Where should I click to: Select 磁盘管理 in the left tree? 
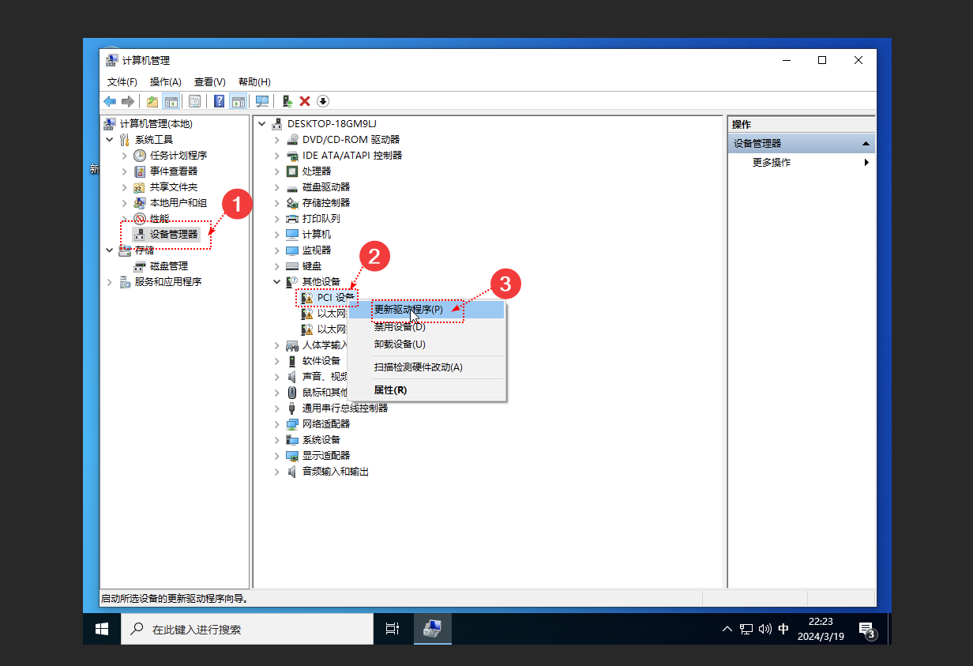(168, 266)
